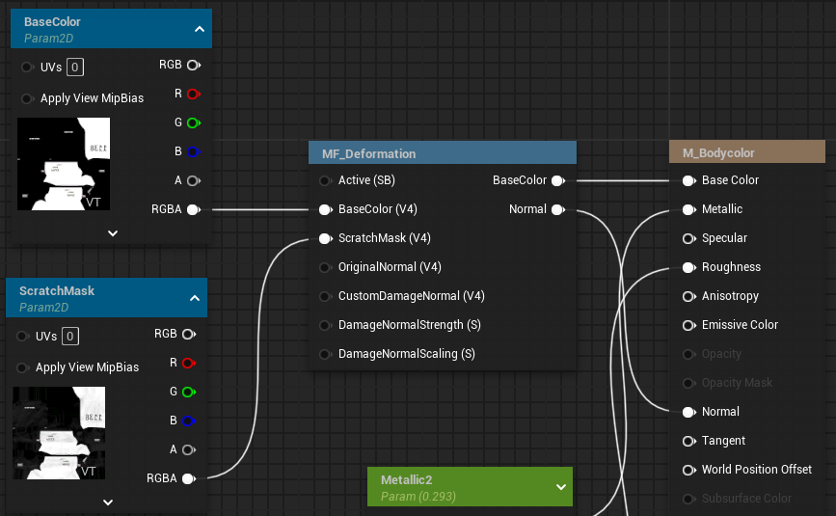Click the Apply View MipBias pin on BaseColor

point(26,98)
